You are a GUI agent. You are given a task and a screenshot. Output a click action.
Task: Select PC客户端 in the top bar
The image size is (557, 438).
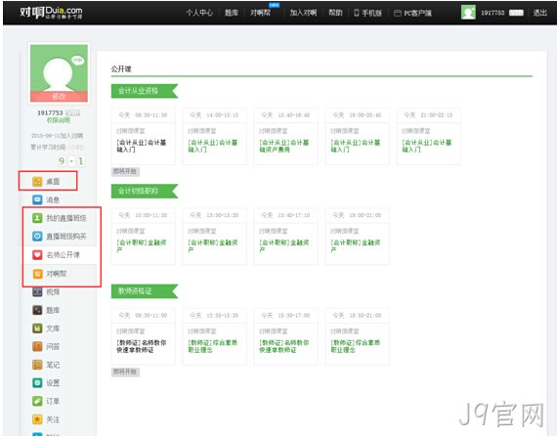click(x=412, y=13)
